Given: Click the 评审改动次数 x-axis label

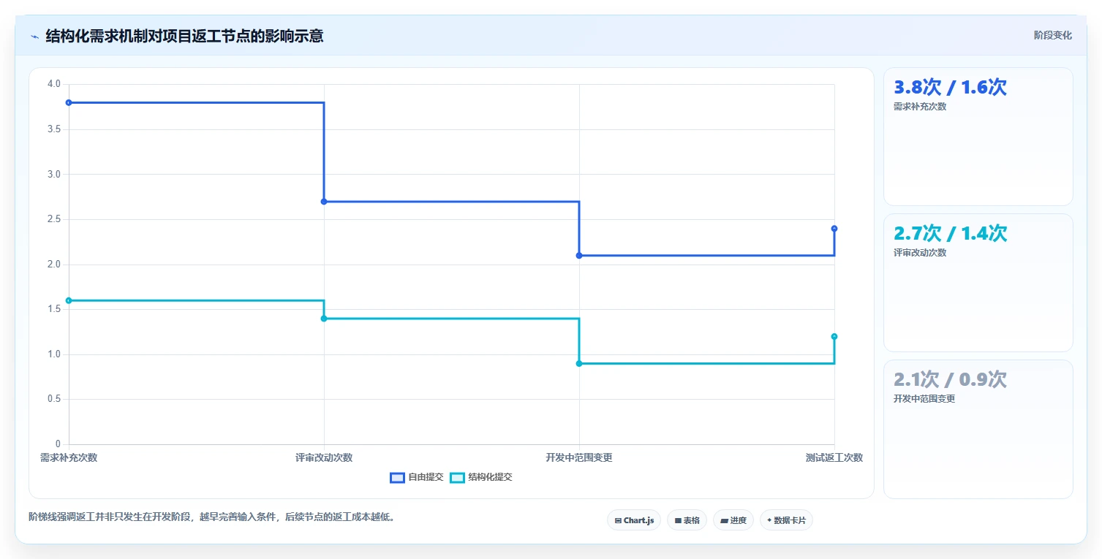Looking at the screenshot, I should coord(324,457).
